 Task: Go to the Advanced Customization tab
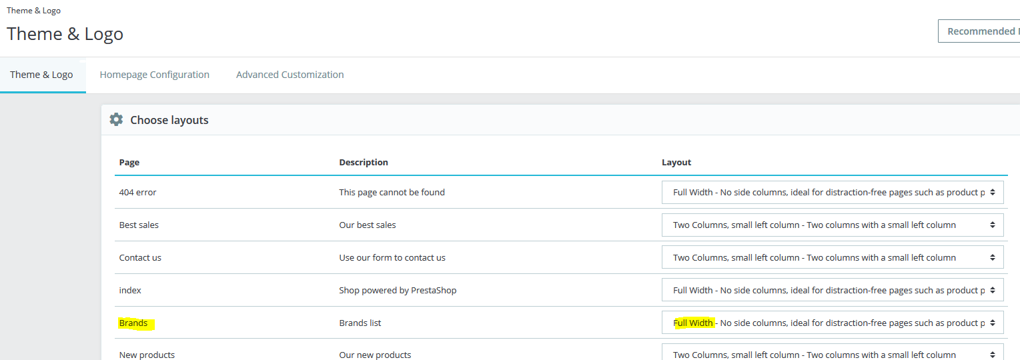tap(290, 75)
